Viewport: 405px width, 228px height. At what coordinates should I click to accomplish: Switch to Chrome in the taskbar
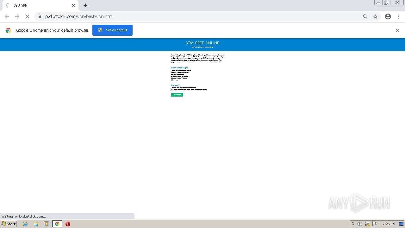[57, 224]
